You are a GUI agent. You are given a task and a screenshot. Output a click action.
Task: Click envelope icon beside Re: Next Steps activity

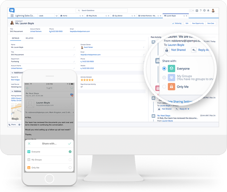(x=154, y=116)
